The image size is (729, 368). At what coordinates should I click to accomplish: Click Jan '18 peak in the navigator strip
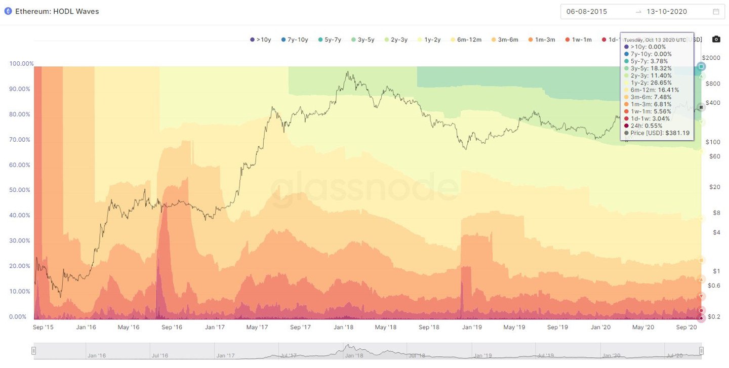click(x=348, y=348)
